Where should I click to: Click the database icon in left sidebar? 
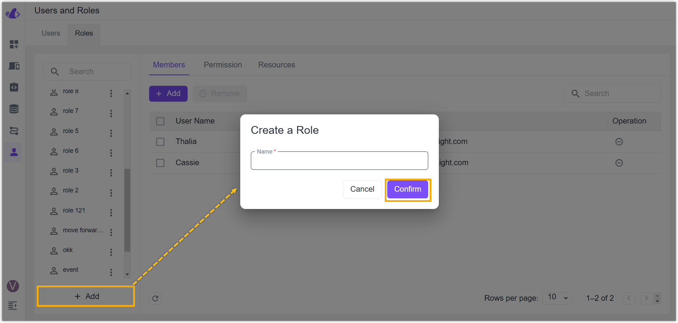(14, 109)
